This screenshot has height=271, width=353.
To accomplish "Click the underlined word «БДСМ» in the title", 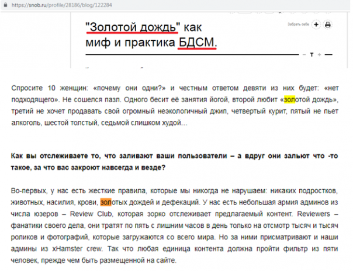I will (x=198, y=43).
